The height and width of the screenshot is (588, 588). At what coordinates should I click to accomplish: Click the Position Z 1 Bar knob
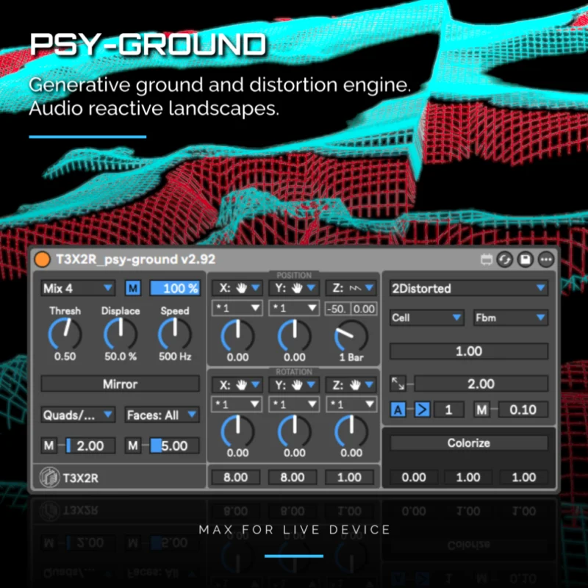[x=351, y=337]
